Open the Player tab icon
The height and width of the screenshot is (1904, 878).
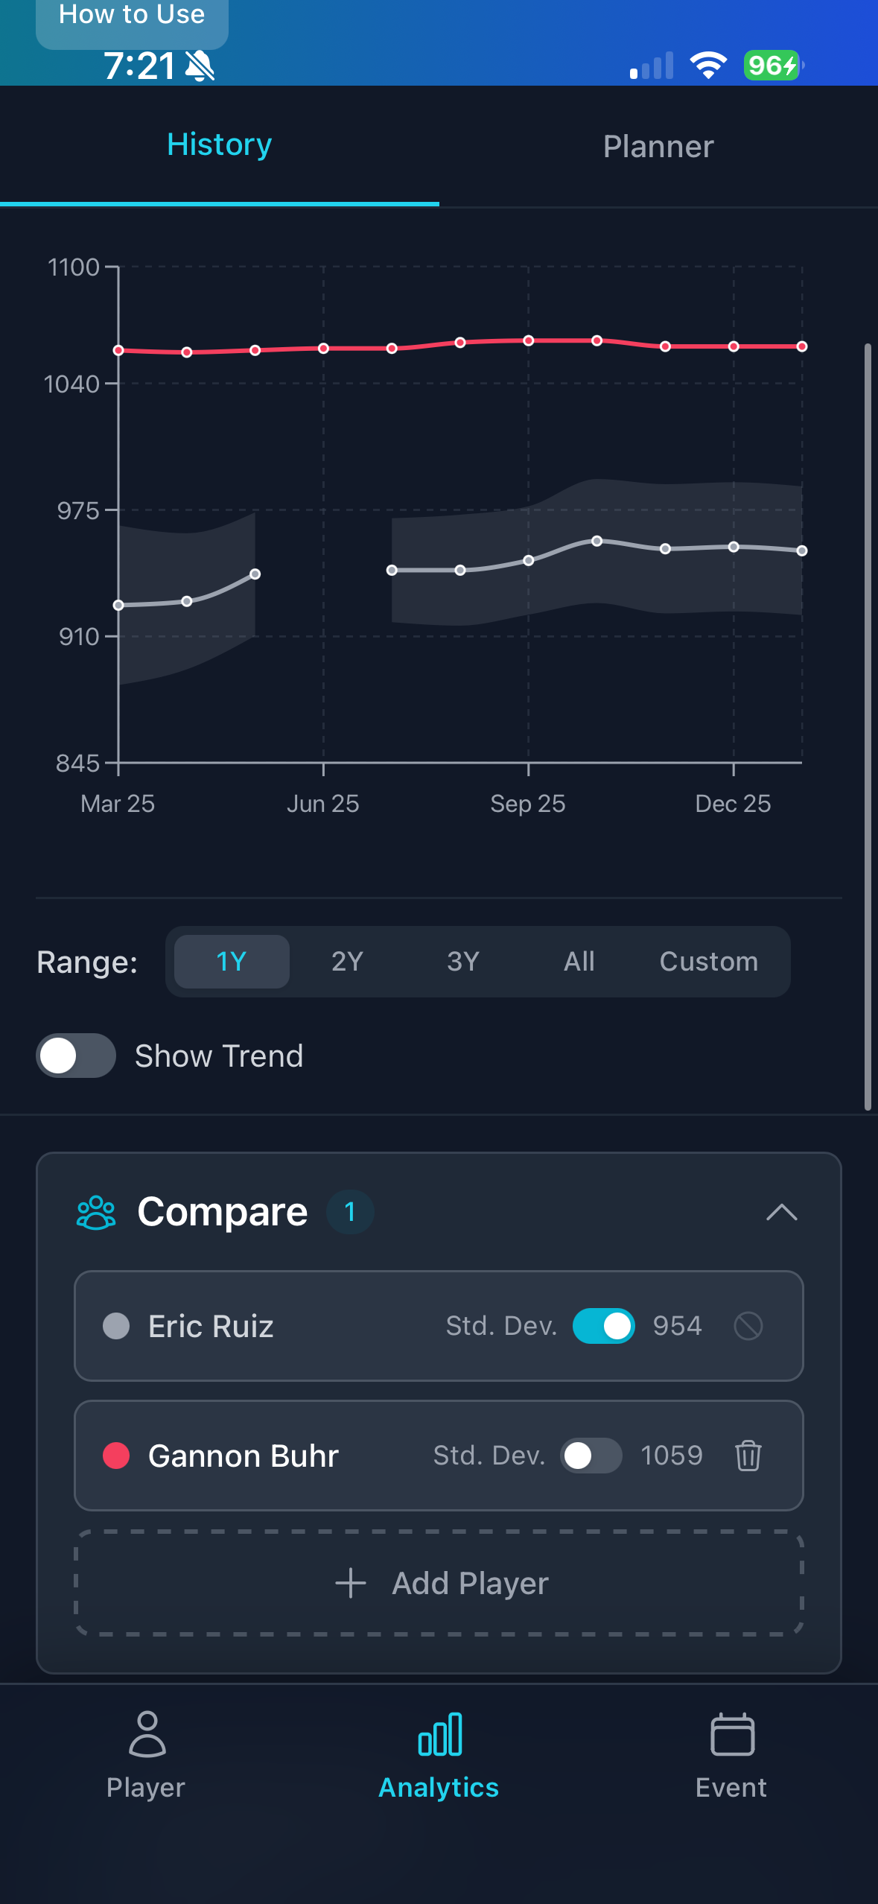(147, 1733)
